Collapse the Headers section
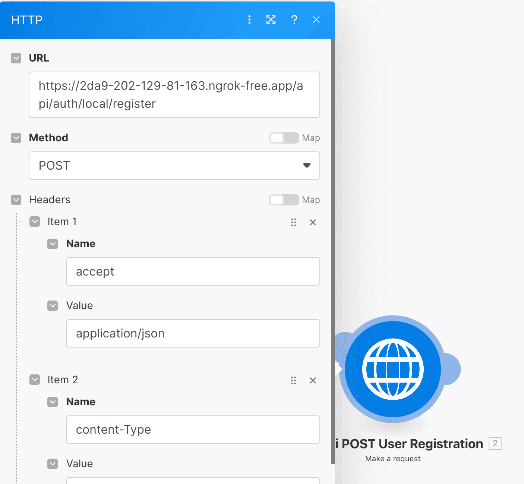Image resolution: width=524 pixels, height=484 pixels. click(16, 200)
